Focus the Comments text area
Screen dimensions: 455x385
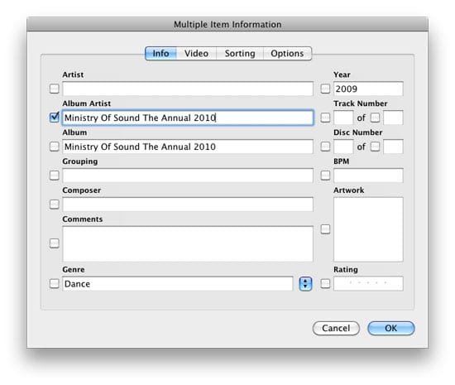[x=188, y=244]
